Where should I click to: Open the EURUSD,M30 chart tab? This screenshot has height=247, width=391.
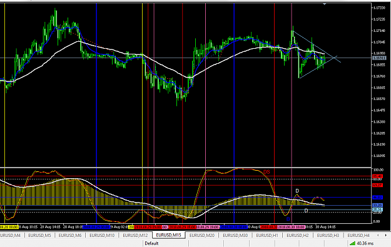[235, 235]
